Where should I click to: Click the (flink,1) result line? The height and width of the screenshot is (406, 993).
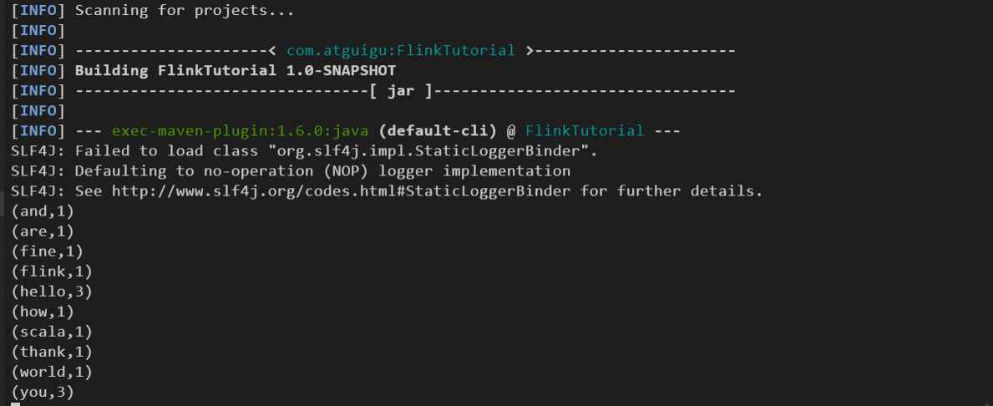(52, 272)
